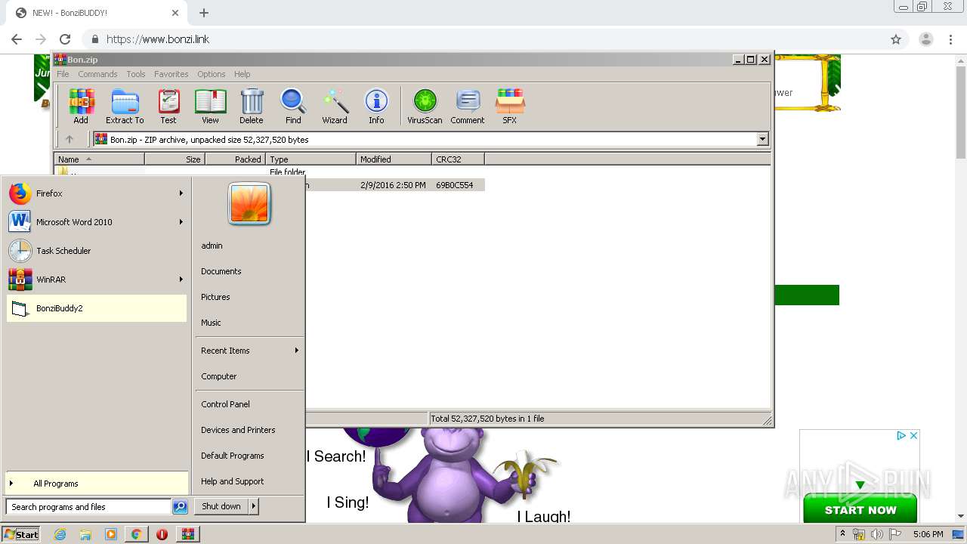
Task: Launch Firefox from Start menu
Action: coord(97,193)
